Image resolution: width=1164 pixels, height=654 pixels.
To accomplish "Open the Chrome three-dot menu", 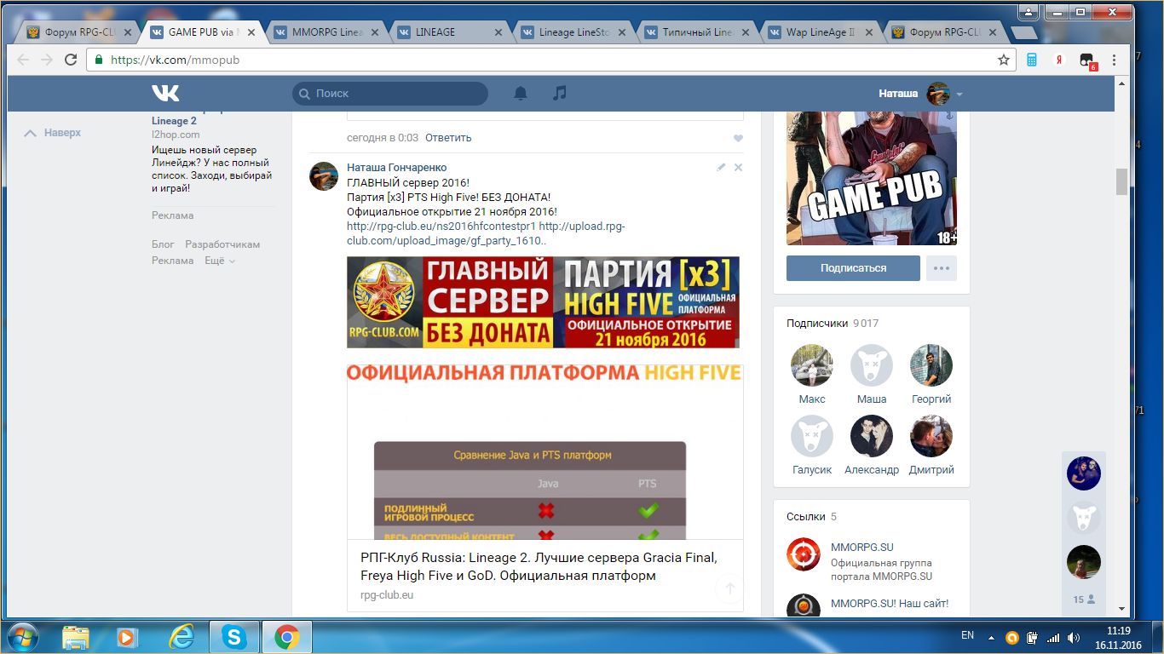I will pyautogui.click(x=1114, y=60).
